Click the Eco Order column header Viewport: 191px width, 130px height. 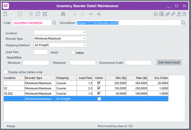pos(158,78)
